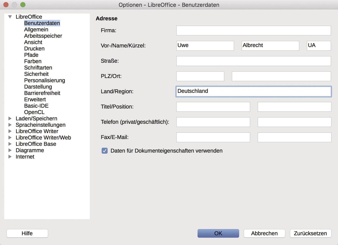Expand the Laden/Speichern section

[x=10, y=119]
